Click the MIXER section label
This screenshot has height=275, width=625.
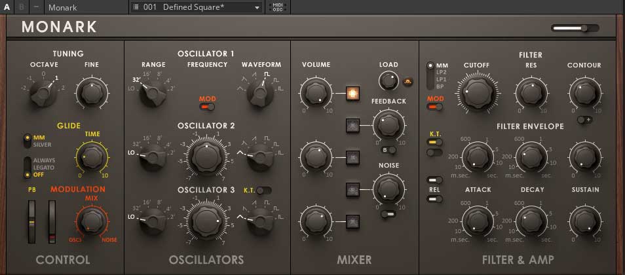(x=354, y=260)
